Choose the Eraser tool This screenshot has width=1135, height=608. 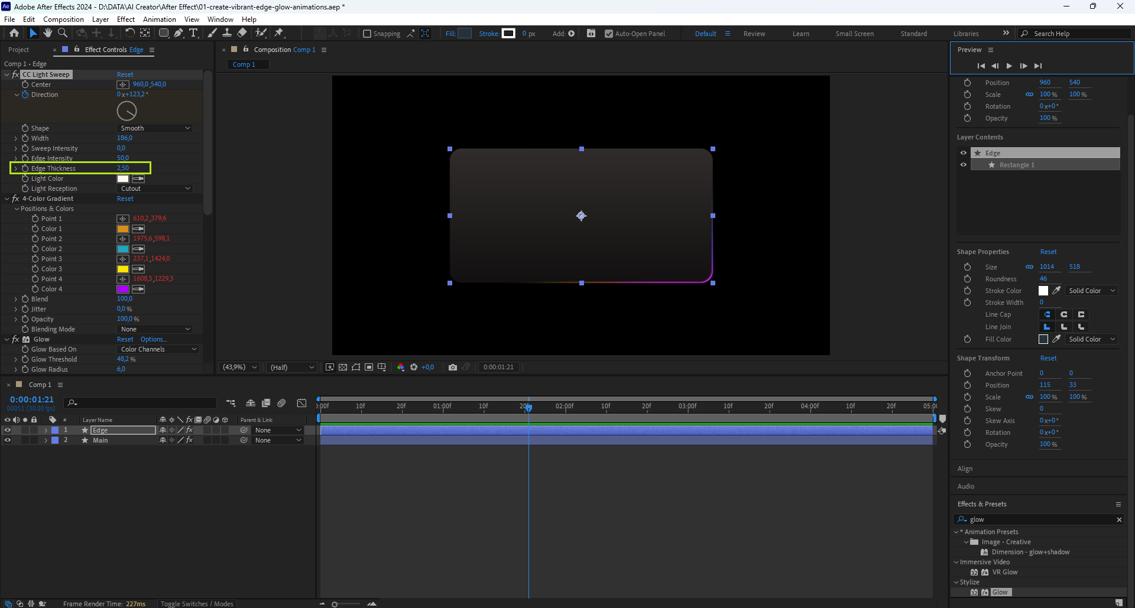(x=242, y=33)
